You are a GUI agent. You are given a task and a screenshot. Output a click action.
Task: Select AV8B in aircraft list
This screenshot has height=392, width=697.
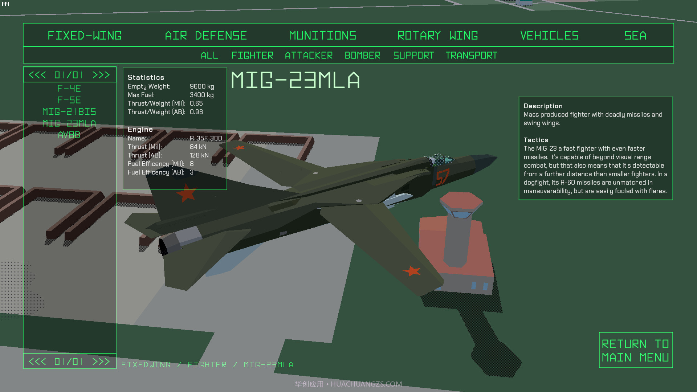coord(69,135)
